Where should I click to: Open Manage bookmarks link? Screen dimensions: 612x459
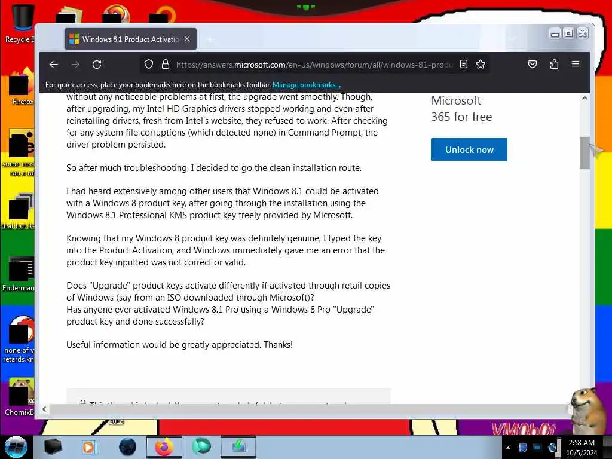[307, 85]
